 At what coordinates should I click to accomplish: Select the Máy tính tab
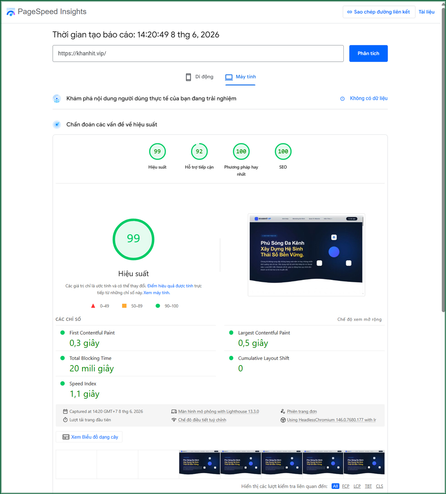240,77
